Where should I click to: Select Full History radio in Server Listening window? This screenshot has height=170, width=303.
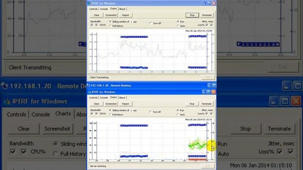coord(110,115)
